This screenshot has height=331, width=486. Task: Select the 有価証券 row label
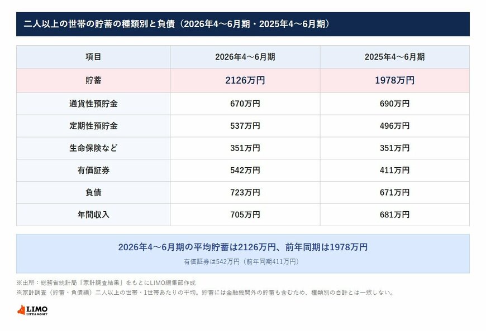pyautogui.click(x=93, y=171)
